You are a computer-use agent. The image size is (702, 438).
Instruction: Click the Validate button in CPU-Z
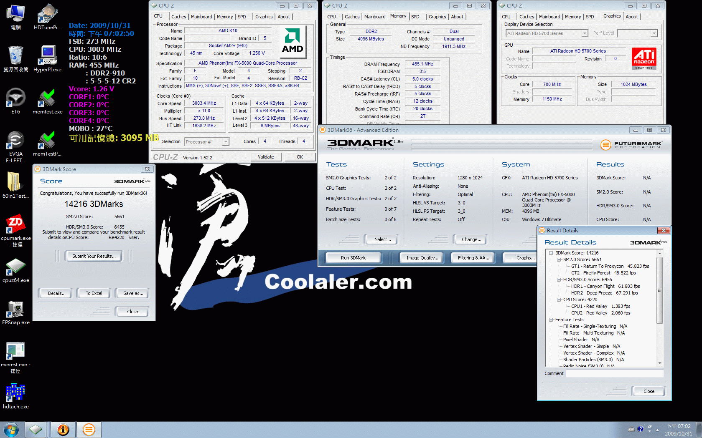click(266, 157)
